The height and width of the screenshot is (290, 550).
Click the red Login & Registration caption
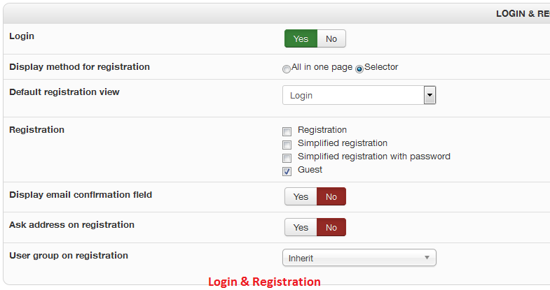click(x=264, y=282)
